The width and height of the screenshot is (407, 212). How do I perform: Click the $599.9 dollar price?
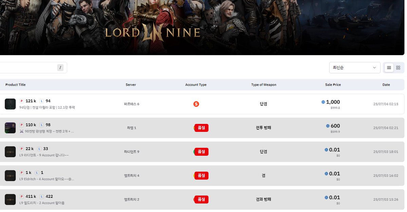[335, 132]
